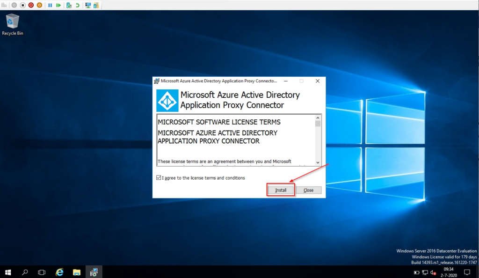The height and width of the screenshot is (278, 479).
Task: Click the MICROSOFT SOFTWARE LICENSE TERMS heading
Action: coord(219,122)
